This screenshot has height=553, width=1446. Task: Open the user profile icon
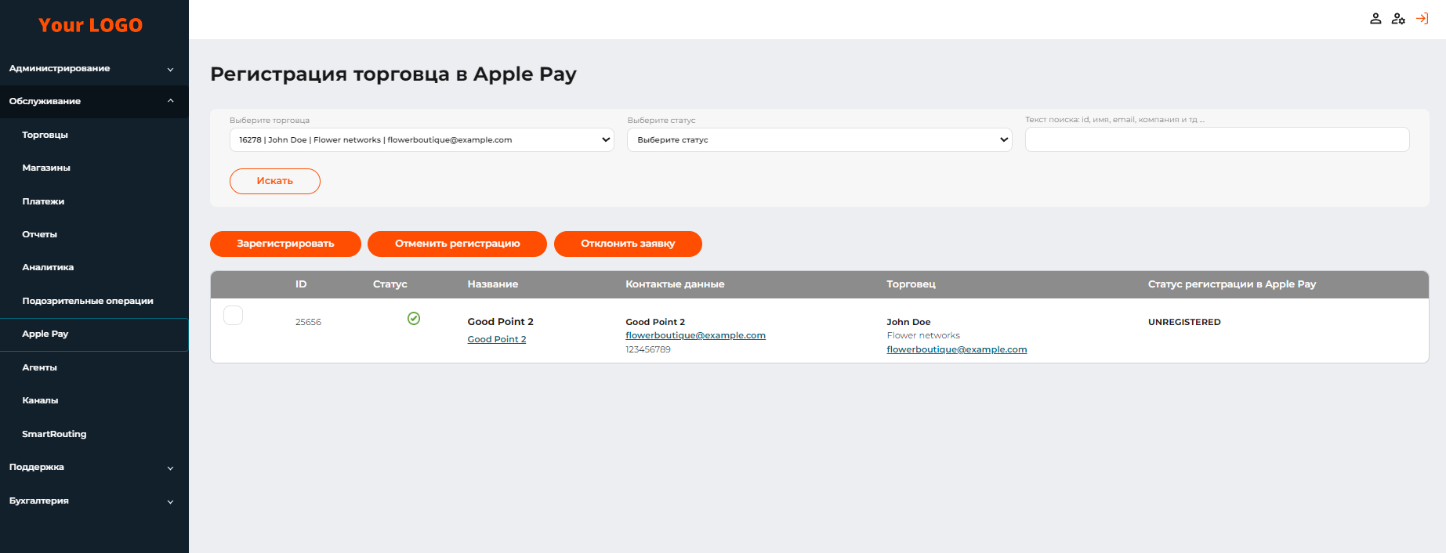1375,19
